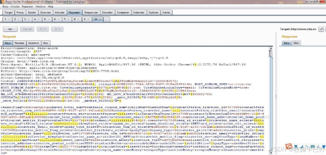Switch to the Proxy tab
Viewport: 326px width, 155px height.
[x=20, y=13]
